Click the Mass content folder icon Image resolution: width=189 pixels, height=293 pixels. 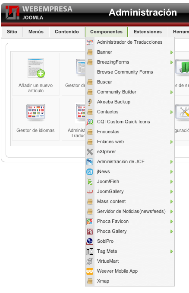pyautogui.click(x=90, y=201)
